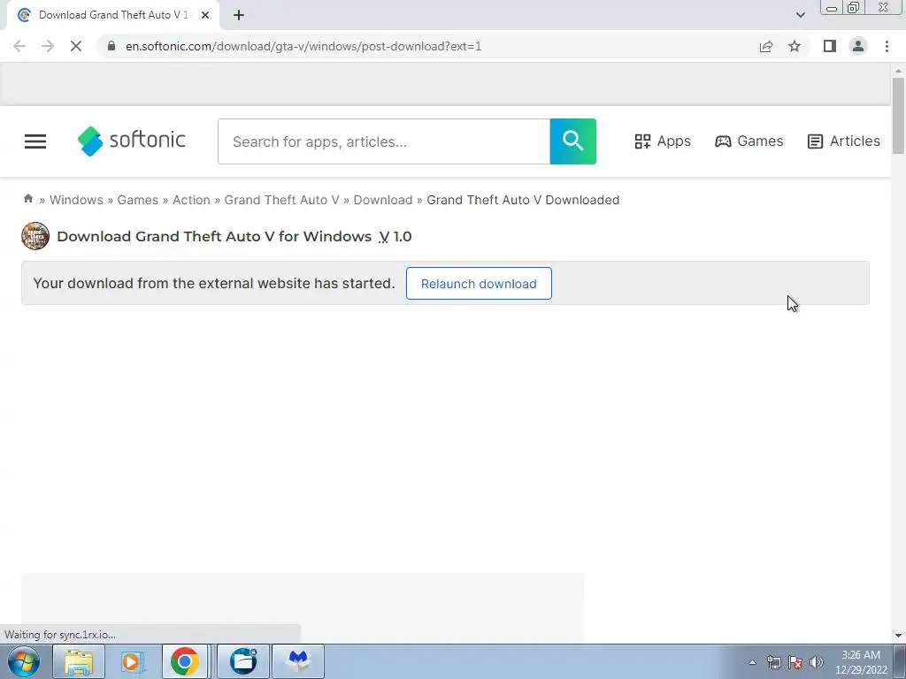906x679 pixels.
Task: Click the network tray icon
Action: coord(773,662)
